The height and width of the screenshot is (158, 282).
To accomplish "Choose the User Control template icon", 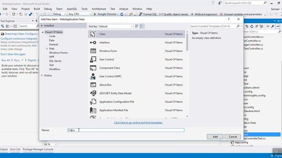I will 93,60.
